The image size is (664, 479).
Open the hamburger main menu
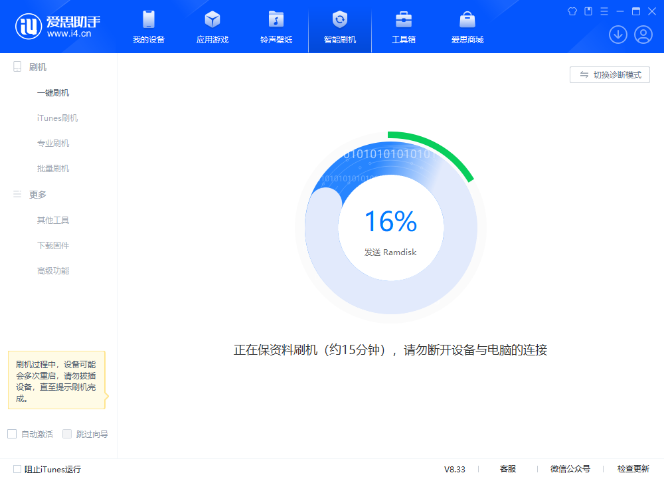pos(603,11)
